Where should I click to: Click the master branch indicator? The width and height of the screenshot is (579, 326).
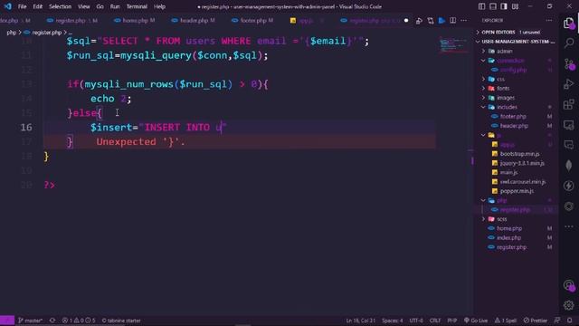pyautogui.click(x=31, y=321)
